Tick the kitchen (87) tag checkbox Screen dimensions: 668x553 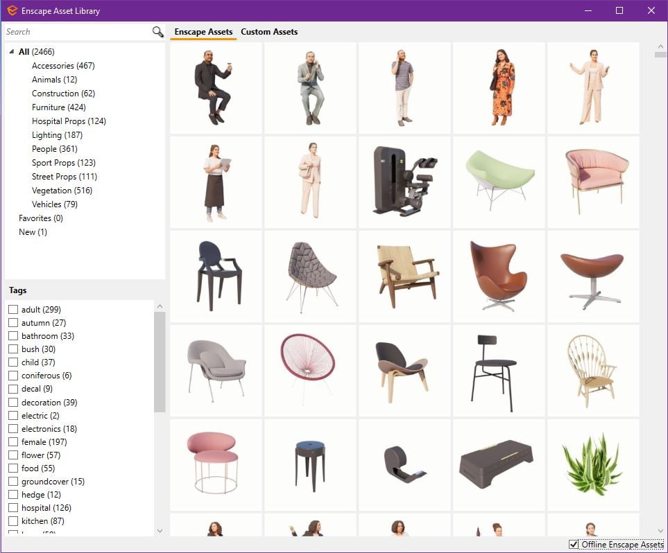coord(13,521)
